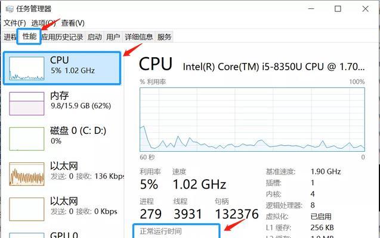Open the 磁盘 0 (C: D:) panel
The width and height of the screenshot is (380, 238).
62,138
